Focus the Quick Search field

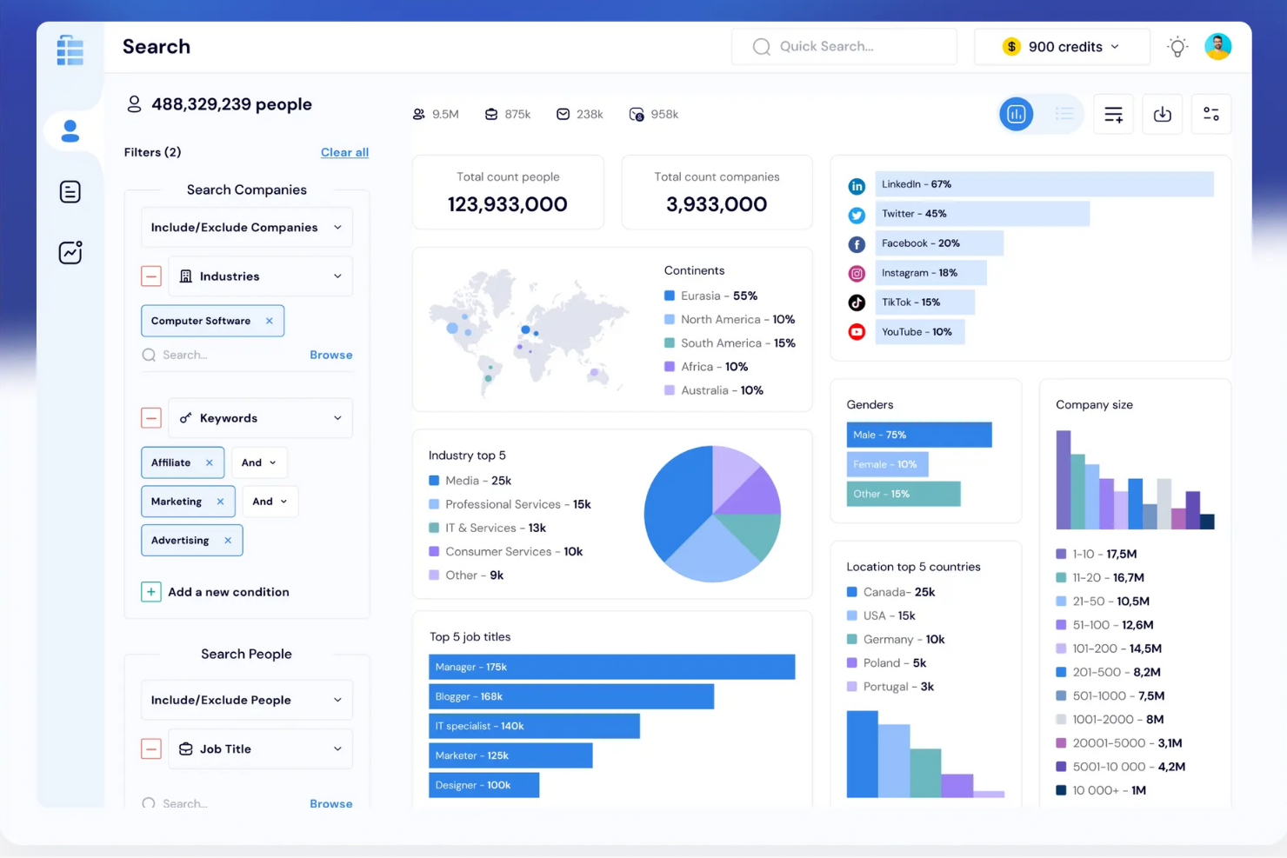pos(844,47)
